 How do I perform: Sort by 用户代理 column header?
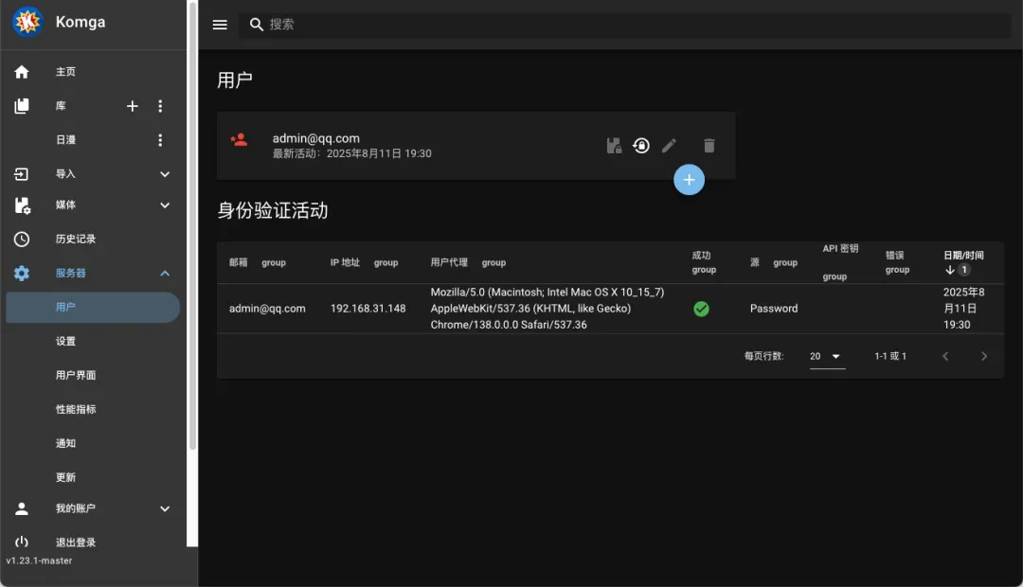point(449,262)
